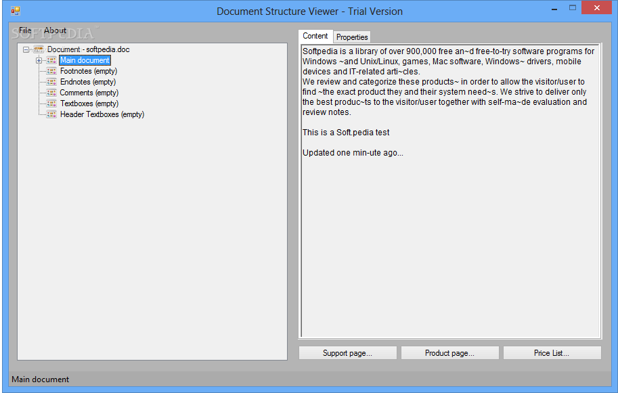This screenshot has height=393, width=618.
Task: Click the Product page... button
Action: pyautogui.click(x=449, y=353)
